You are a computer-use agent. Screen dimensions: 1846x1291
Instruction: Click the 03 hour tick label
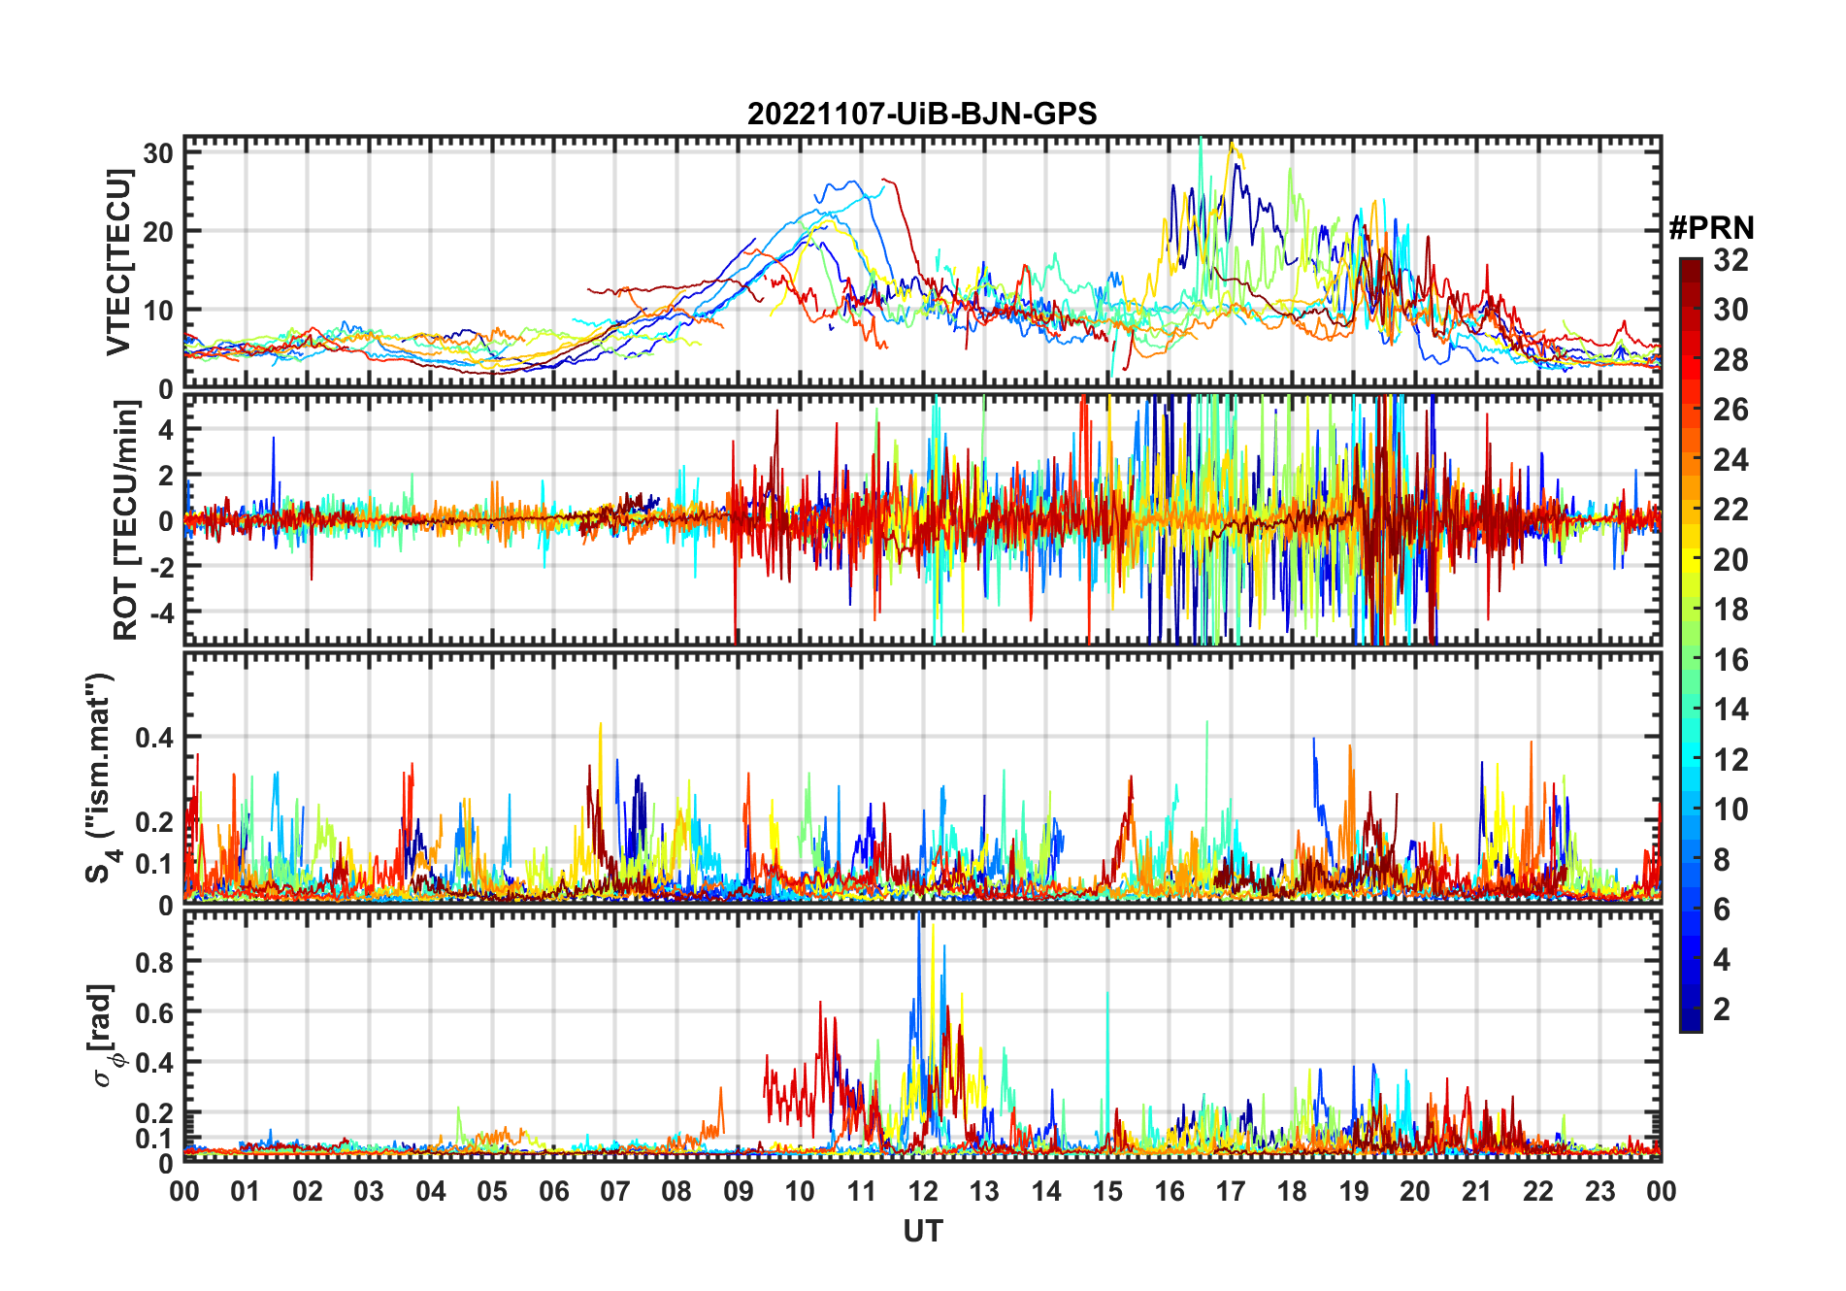pos(369,1191)
